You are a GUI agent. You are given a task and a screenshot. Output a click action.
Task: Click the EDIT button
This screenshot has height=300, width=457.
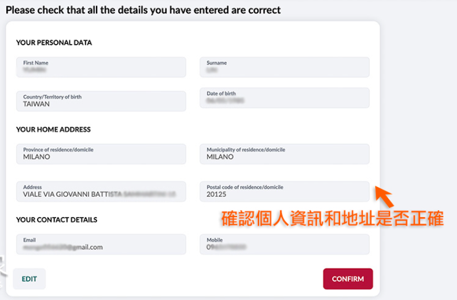30,279
